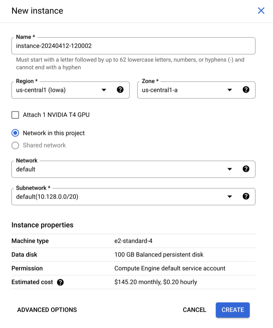Open ADVANCED OPTIONS
The image size is (273, 328).
pyautogui.click(x=47, y=310)
